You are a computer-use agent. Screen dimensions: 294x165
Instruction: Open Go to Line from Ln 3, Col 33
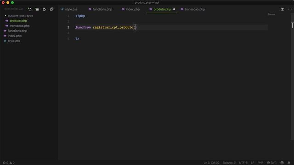[211, 163]
